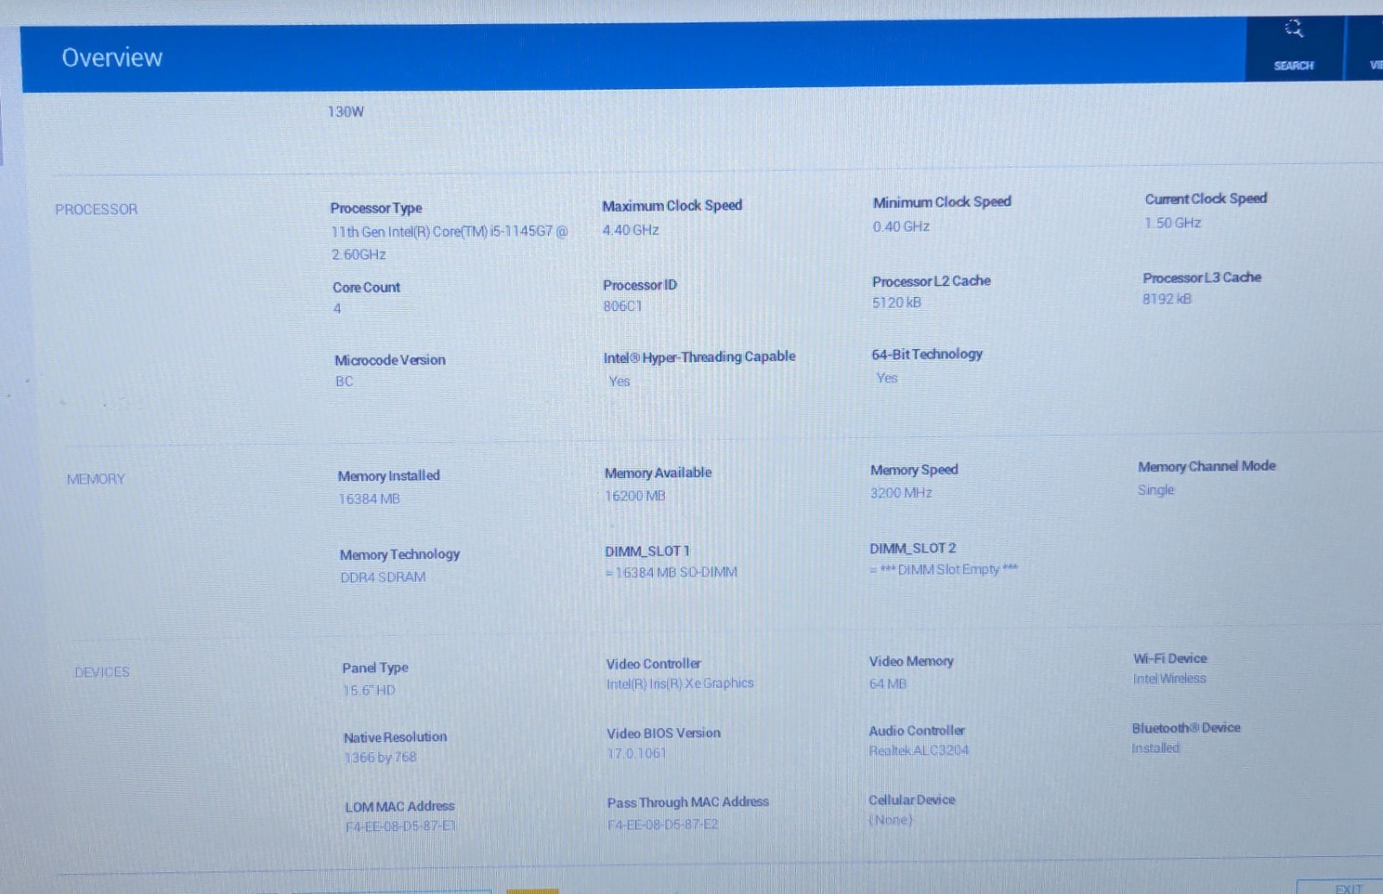Click the "DIMM_SLOT 1" label
This screenshot has height=894, width=1383.
(647, 551)
